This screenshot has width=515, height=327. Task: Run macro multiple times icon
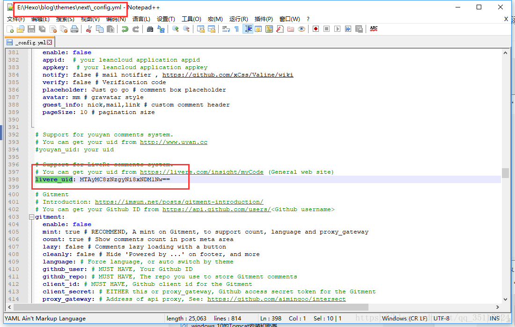348,29
